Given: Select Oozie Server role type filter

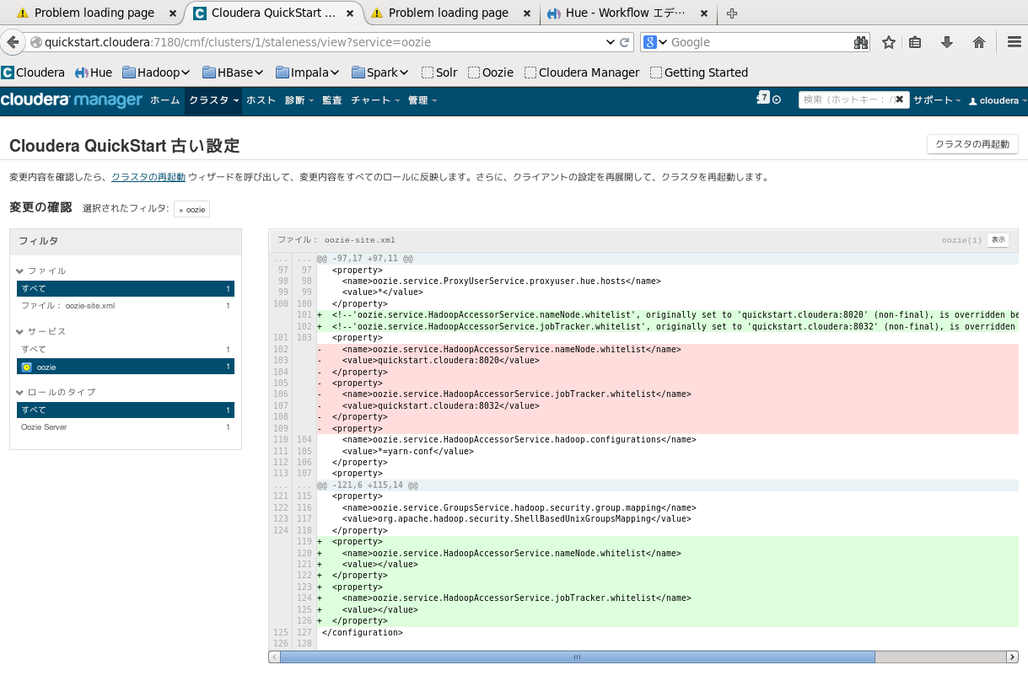Looking at the screenshot, I should click(126, 427).
